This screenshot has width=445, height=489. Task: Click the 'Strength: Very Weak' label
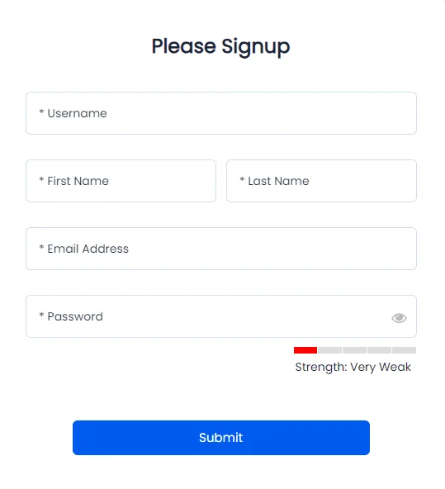tap(353, 367)
